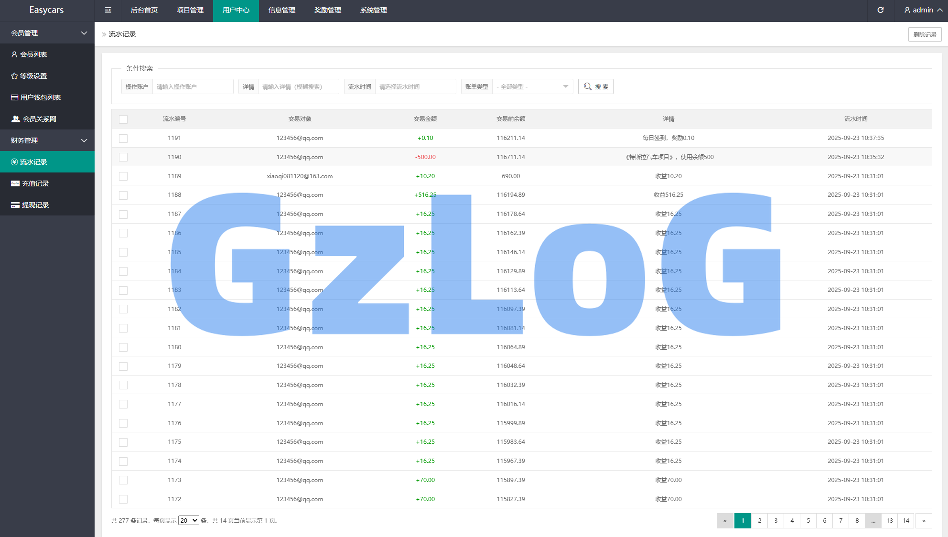Toggle the select-all checkbox in table header
The image size is (948, 537).
point(123,119)
